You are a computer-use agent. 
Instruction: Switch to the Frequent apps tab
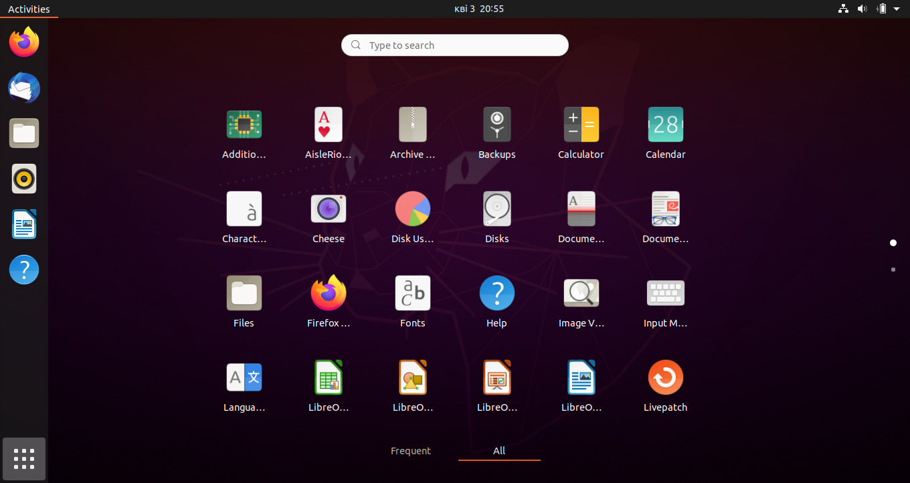coord(410,450)
